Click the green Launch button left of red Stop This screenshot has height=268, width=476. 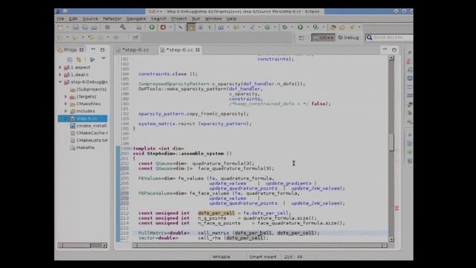(x=152, y=28)
